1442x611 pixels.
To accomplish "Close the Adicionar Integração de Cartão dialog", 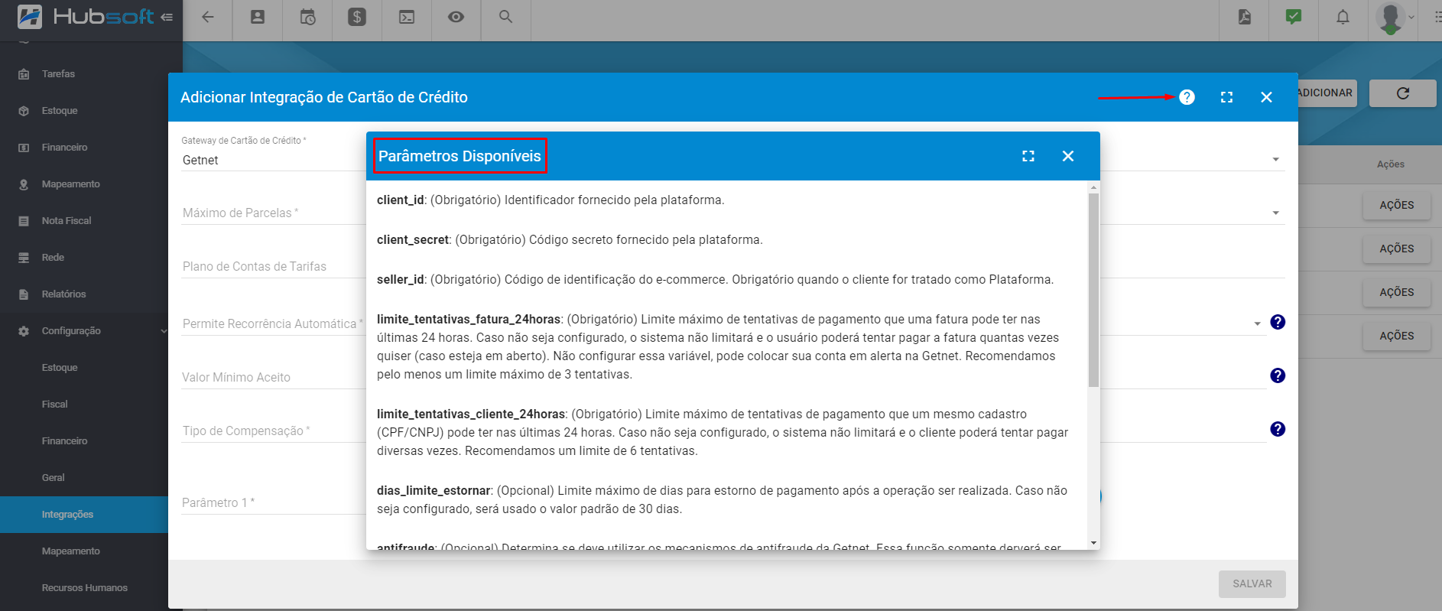I will pos(1266,97).
